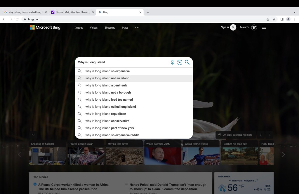Click in the Bing search text field
299x194 pixels.
pos(123,62)
